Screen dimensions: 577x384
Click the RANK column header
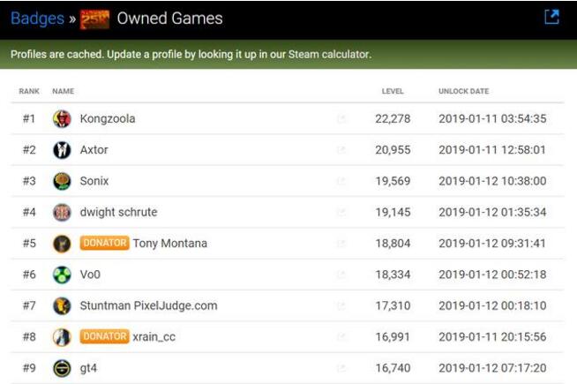(29, 91)
